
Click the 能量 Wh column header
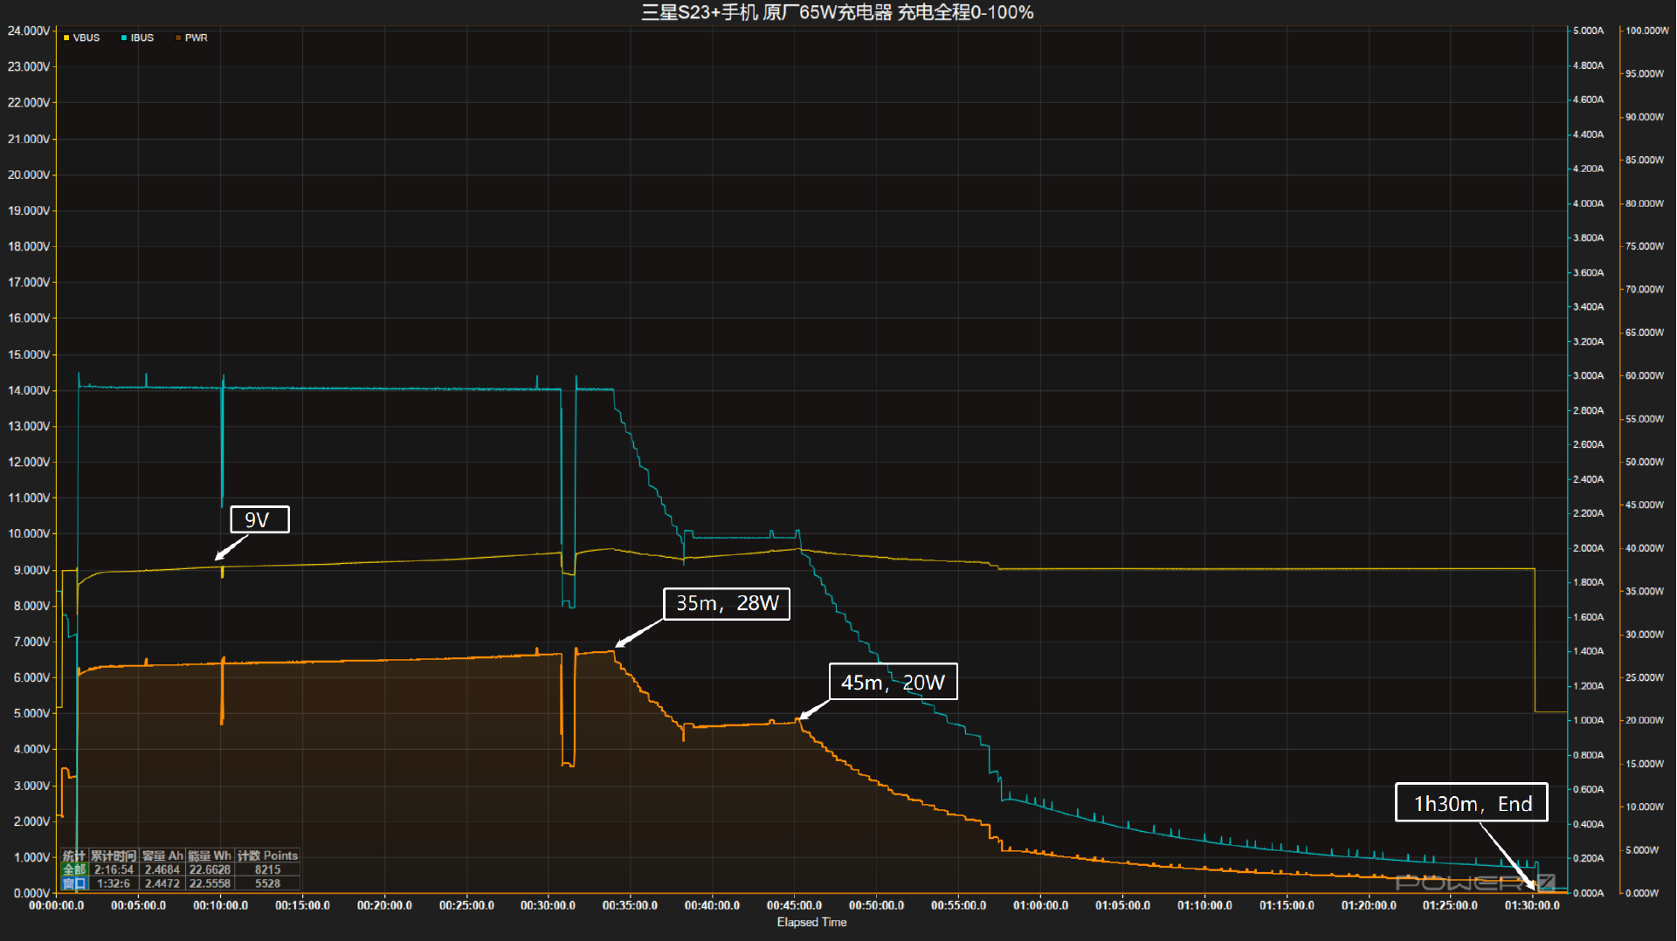[210, 856]
